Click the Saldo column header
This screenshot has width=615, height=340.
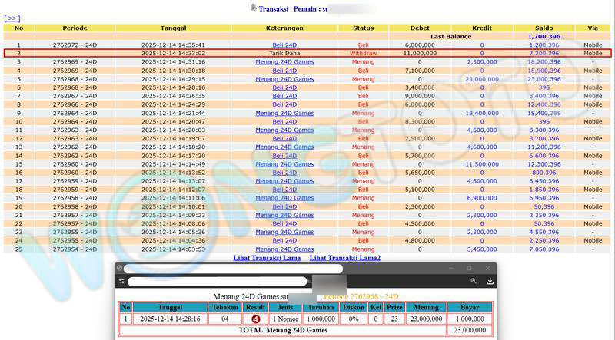click(544, 28)
